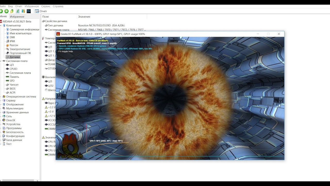This screenshot has height=186, width=330.
Task: Close the FurMark window
Action: tap(279, 34)
